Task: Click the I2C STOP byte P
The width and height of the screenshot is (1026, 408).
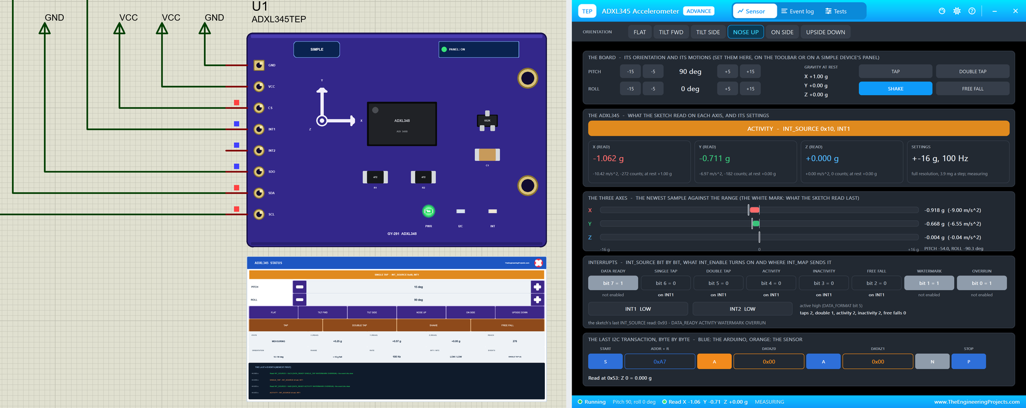Action: [968, 361]
